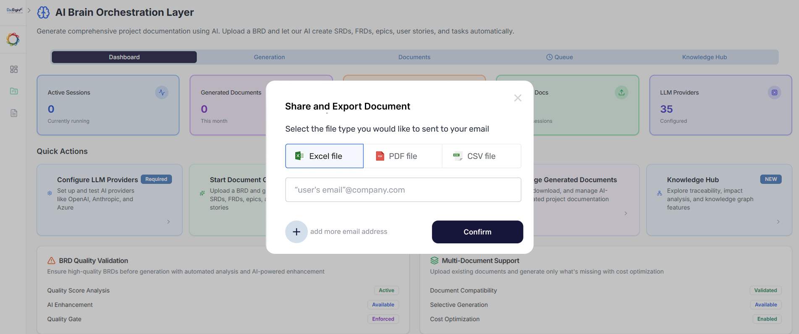Click the 'Generated Documents' card title
799x334 pixels.
(x=231, y=92)
